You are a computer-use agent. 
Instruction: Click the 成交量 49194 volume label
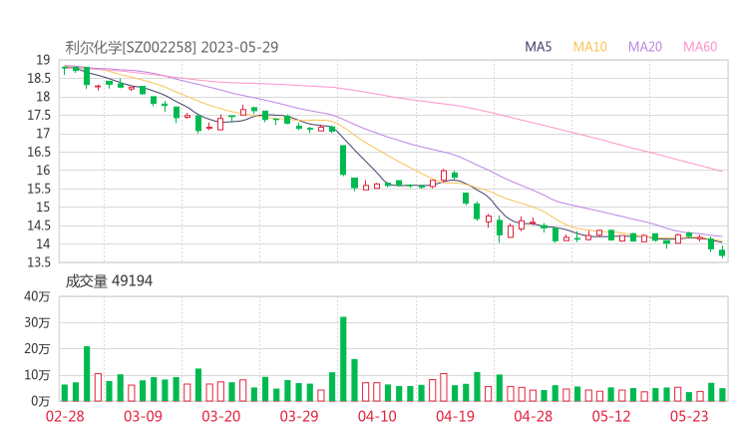109,281
